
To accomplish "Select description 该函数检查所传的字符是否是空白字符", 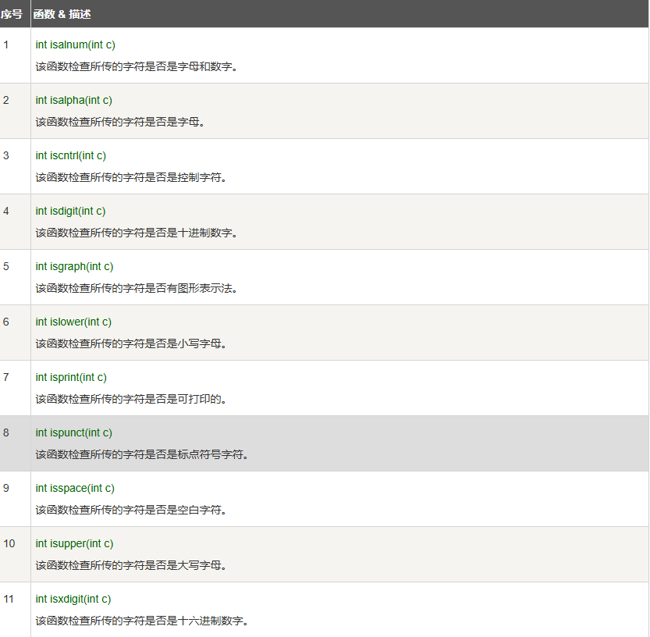I will coord(131,510).
